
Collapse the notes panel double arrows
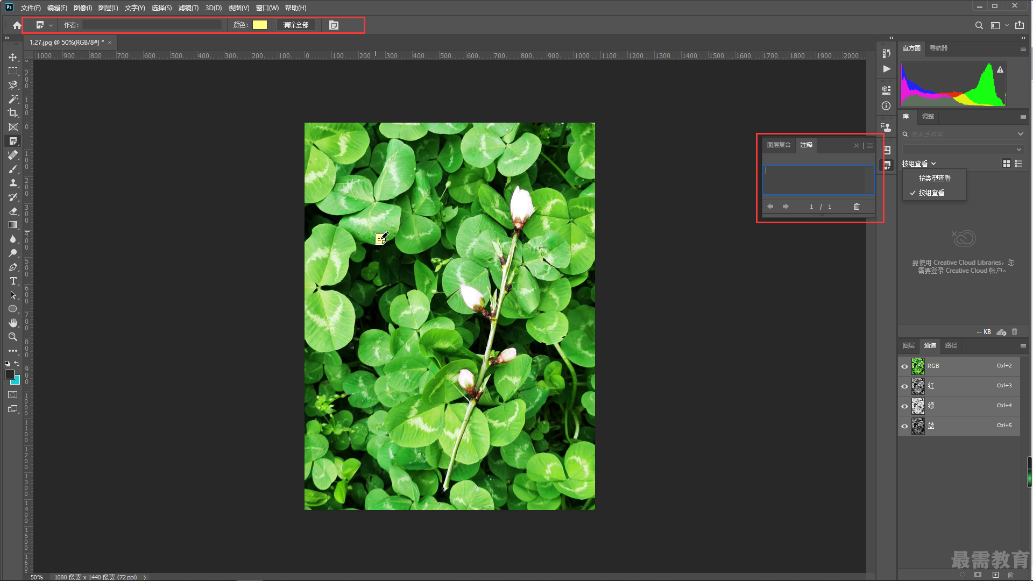[857, 145]
